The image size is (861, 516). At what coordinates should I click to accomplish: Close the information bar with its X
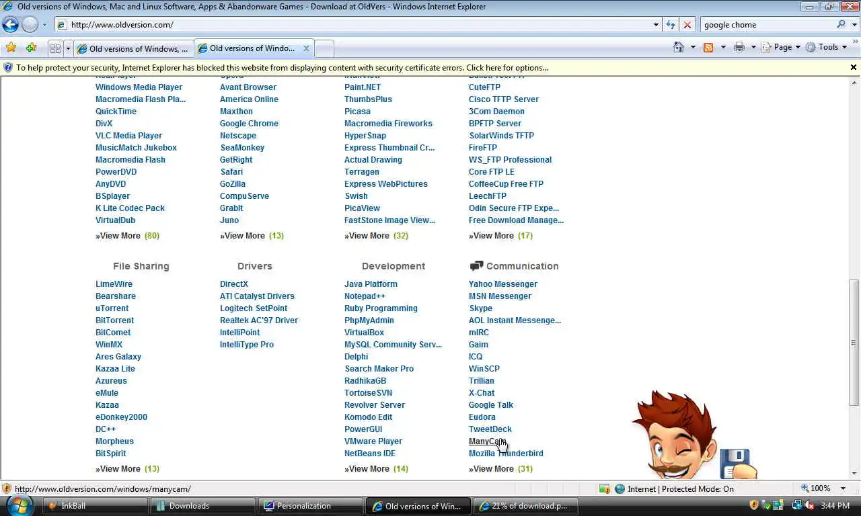[x=854, y=67]
